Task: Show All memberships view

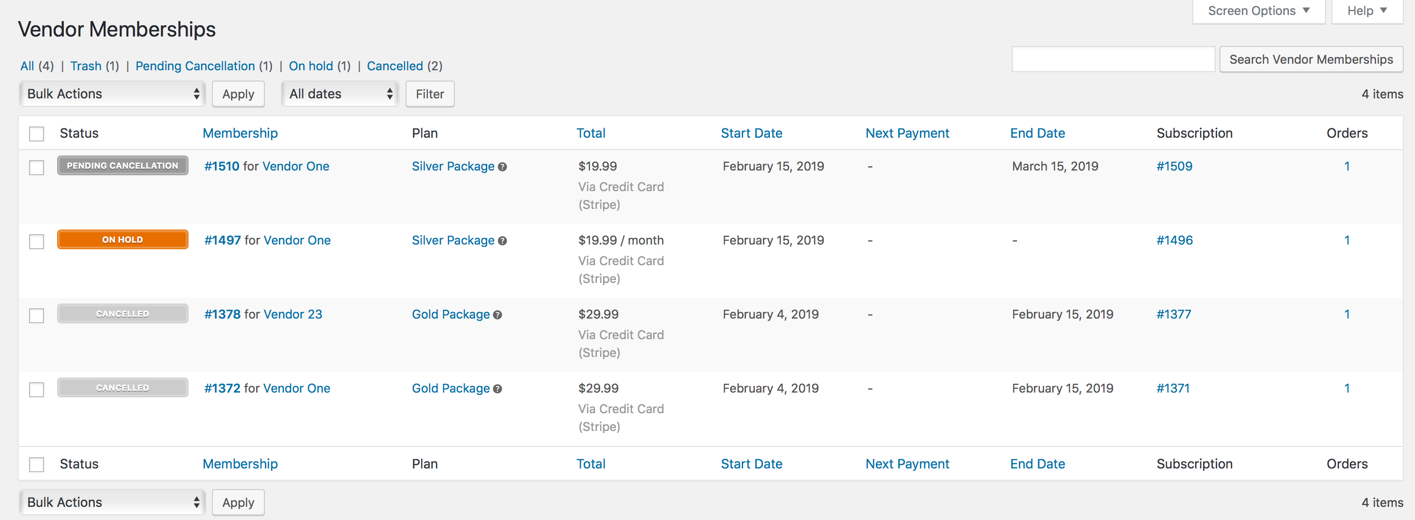Action: pos(27,66)
